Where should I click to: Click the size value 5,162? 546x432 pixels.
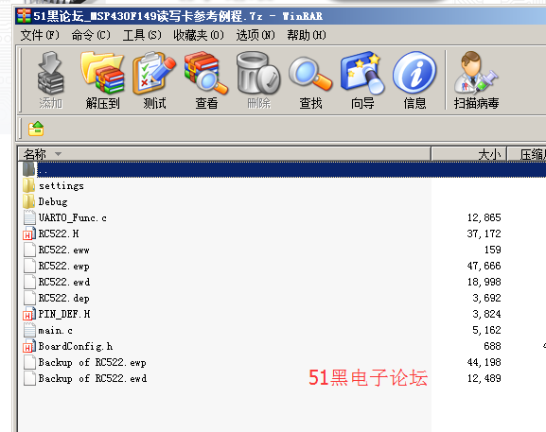pos(486,330)
